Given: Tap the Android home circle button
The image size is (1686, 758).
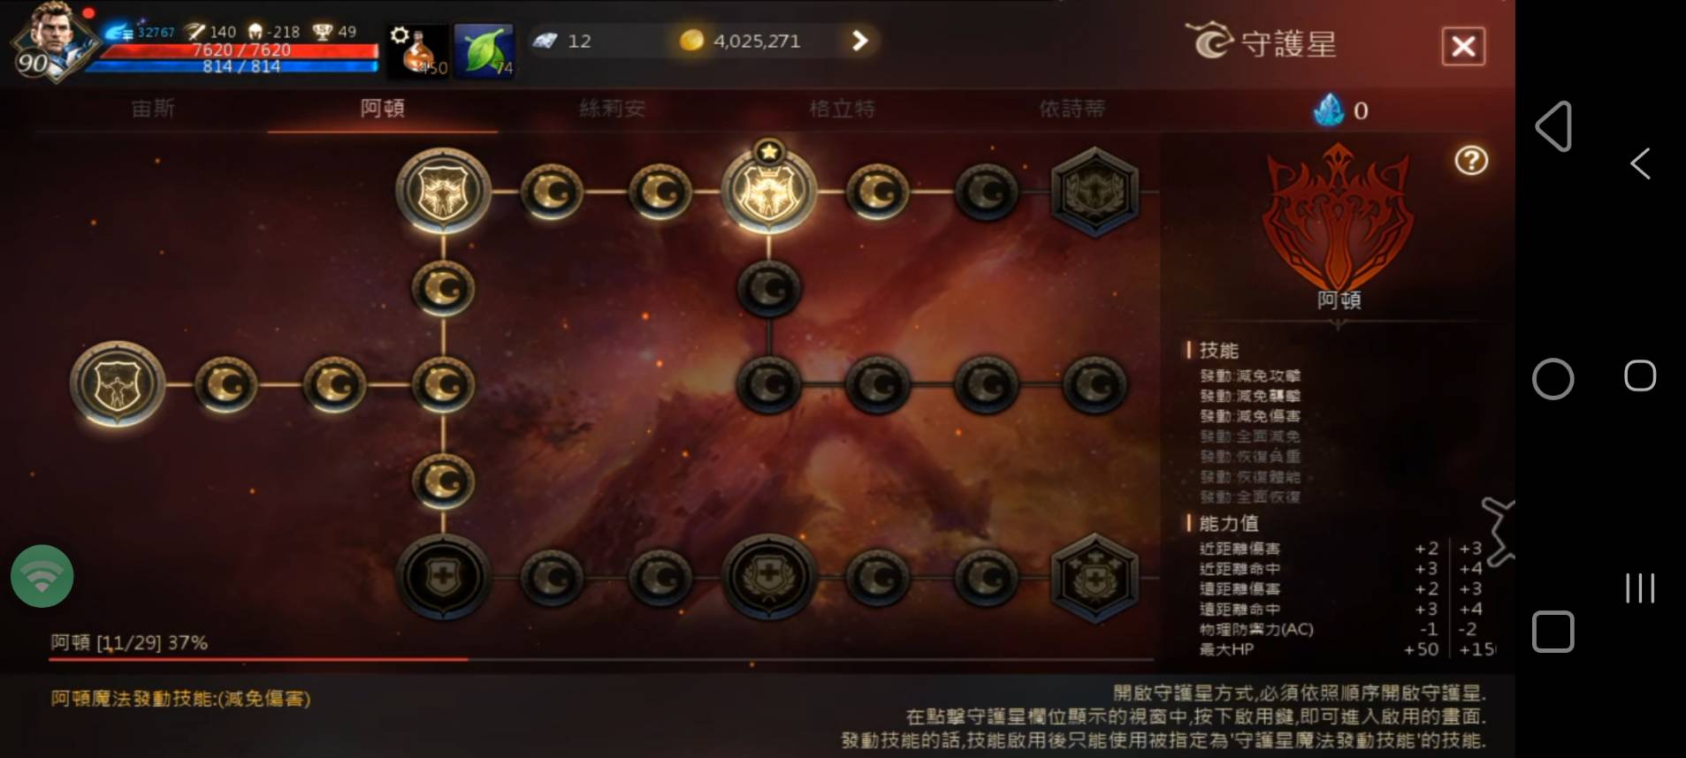Looking at the screenshot, I should (x=1552, y=379).
